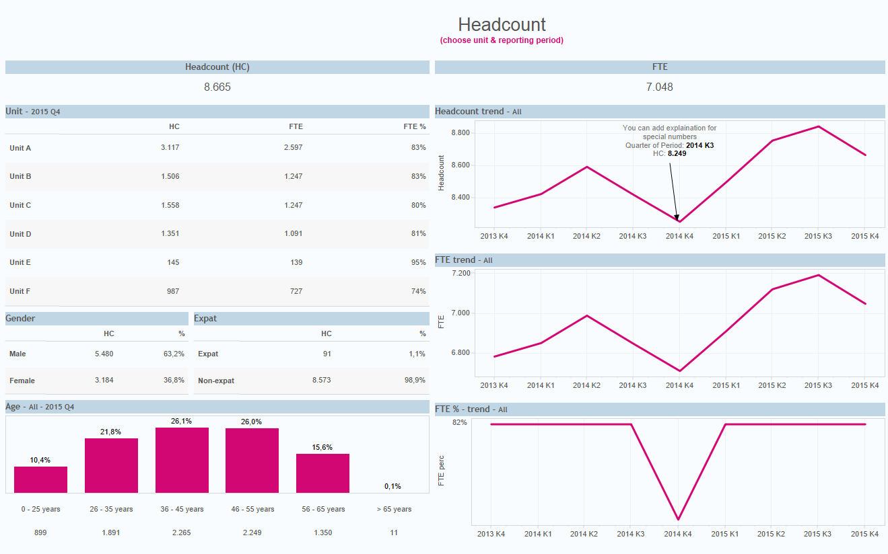Viewport: 888px width, 554px height.
Task: Select the Unit B row label
Action: (20, 176)
